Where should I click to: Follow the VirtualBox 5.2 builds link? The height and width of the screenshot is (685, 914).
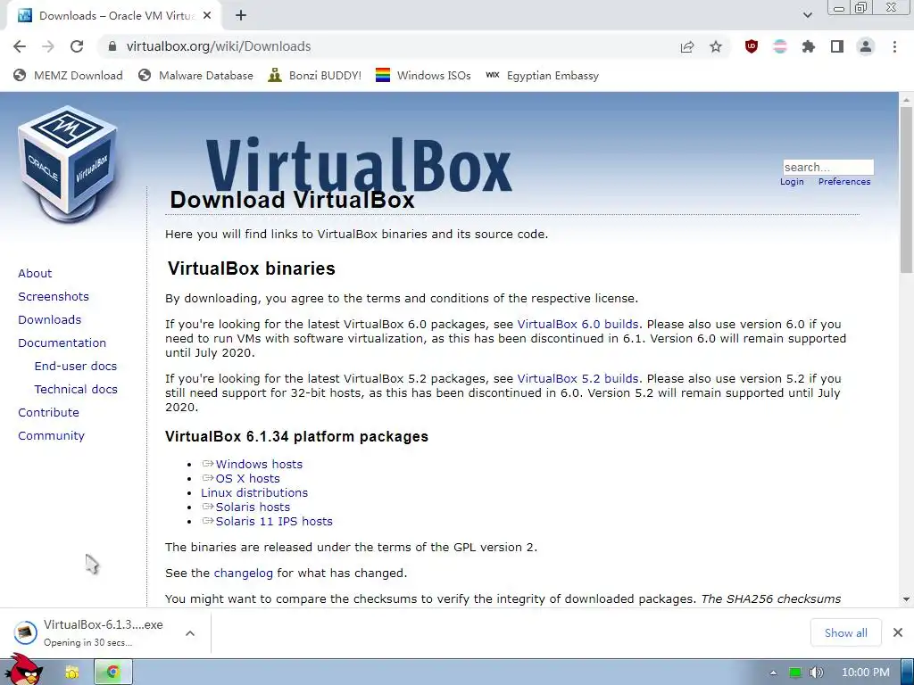[x=577, y=378]
